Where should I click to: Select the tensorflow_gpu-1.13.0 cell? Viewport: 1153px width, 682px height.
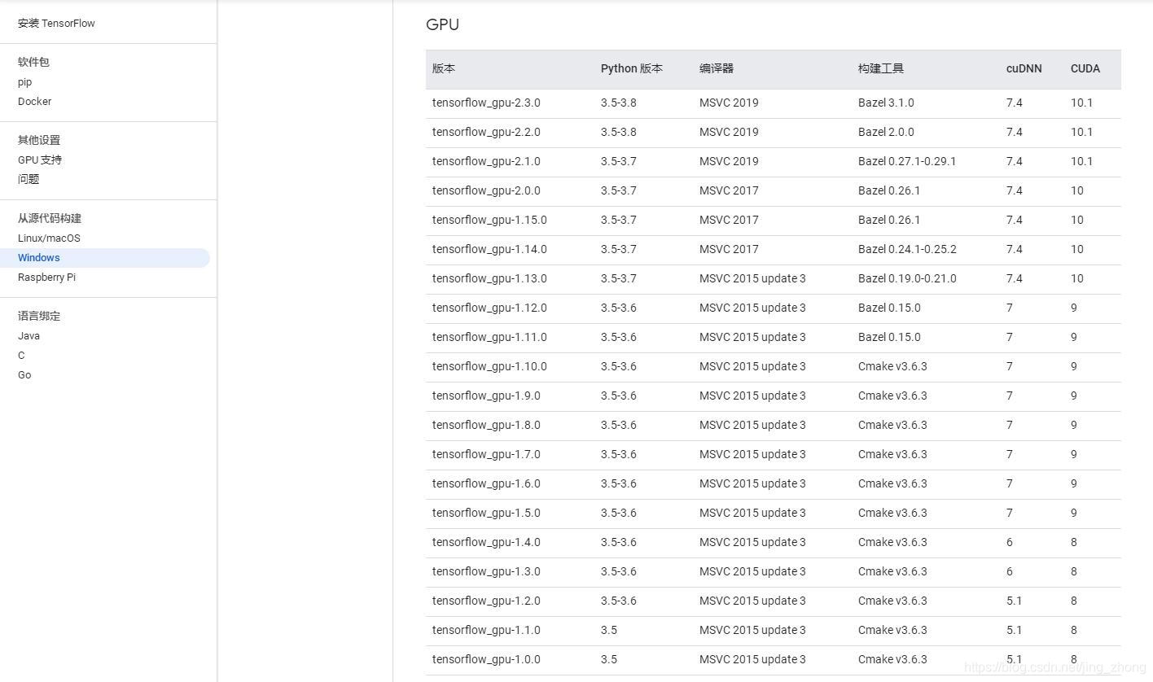click(489, 279)
